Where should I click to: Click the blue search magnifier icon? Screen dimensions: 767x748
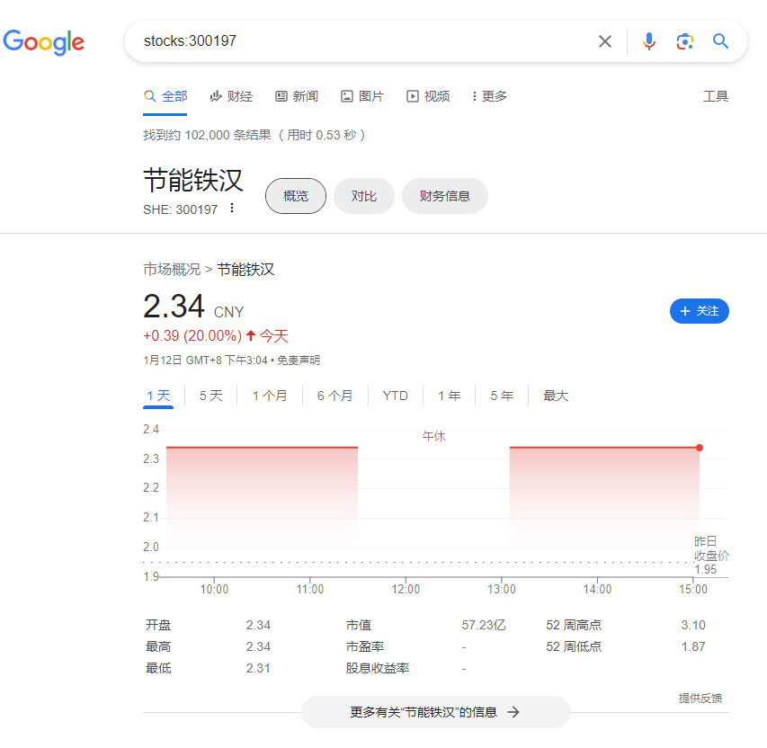pos(720,41)
